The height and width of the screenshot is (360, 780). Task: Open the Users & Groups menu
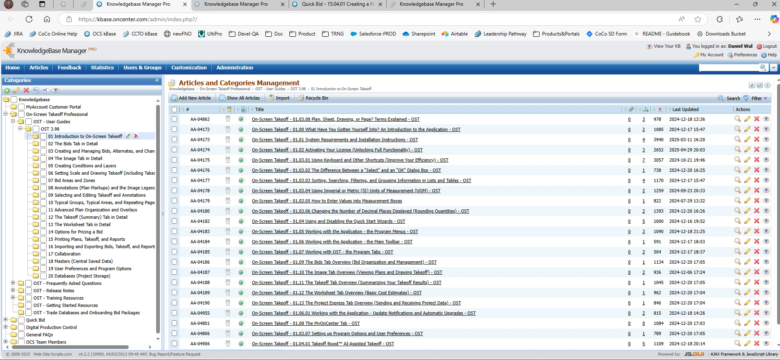[x=143, y=68]
